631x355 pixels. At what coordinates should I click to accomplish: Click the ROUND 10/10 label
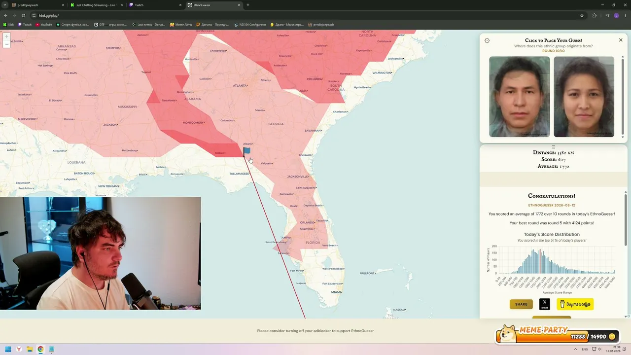click(553, 51)
